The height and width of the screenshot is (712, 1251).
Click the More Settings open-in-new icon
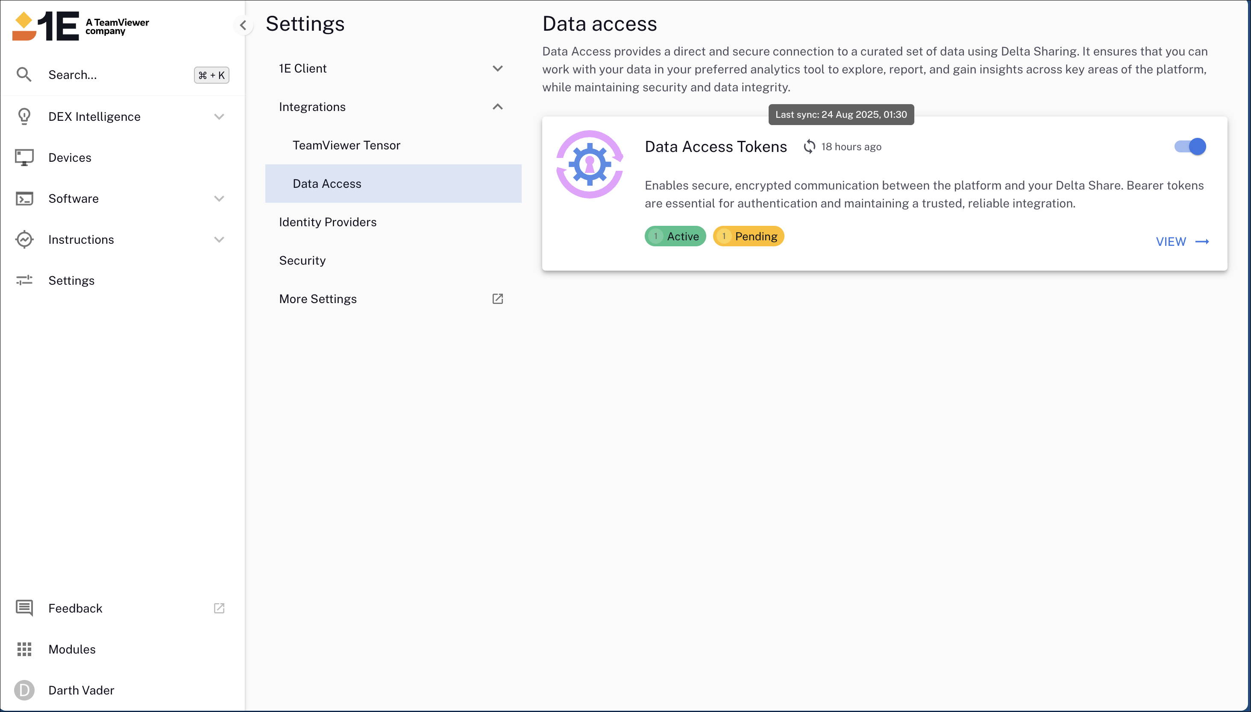(x=497, y=299)
